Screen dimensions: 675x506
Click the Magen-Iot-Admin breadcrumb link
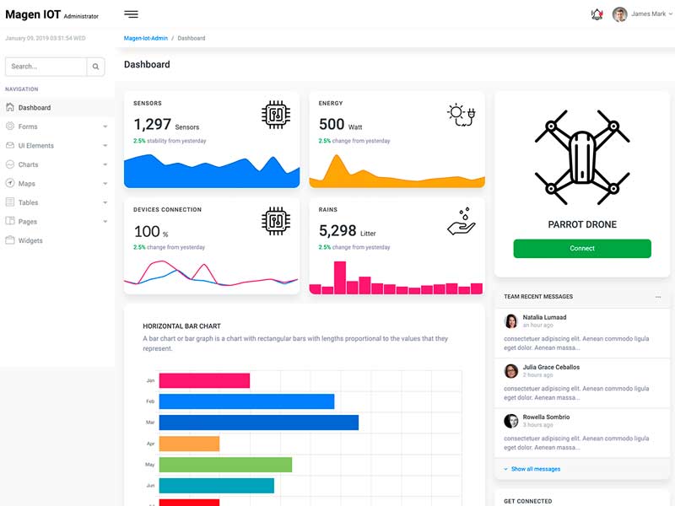145,38
